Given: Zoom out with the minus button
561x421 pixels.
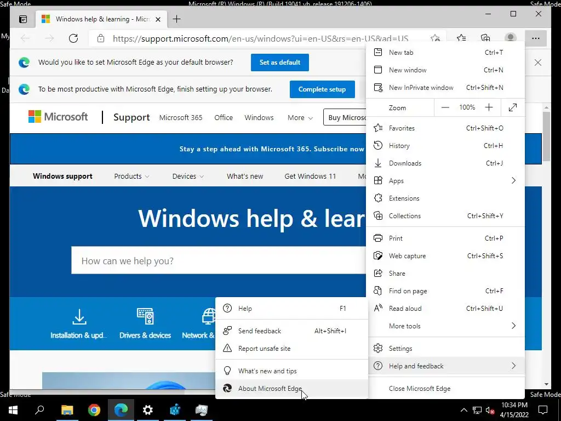Looking at the screenshot, I should coord(445,107).
